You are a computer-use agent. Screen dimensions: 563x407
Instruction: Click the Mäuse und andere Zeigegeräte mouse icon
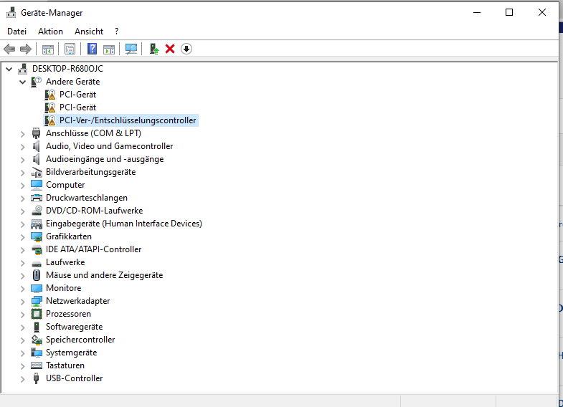(37, 275)
